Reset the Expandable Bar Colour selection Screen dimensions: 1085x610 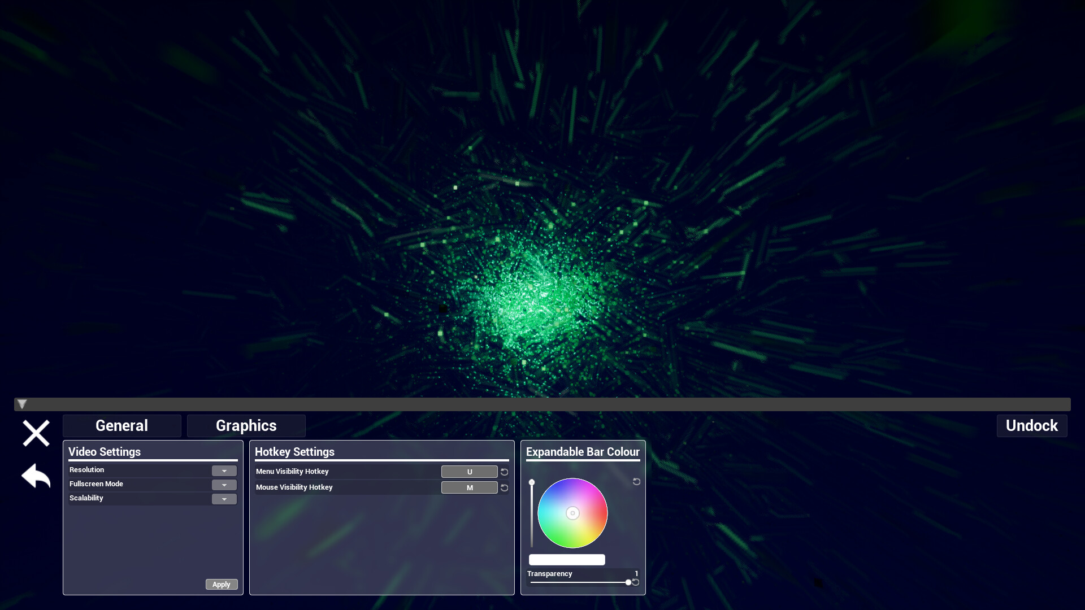(636, 482)
